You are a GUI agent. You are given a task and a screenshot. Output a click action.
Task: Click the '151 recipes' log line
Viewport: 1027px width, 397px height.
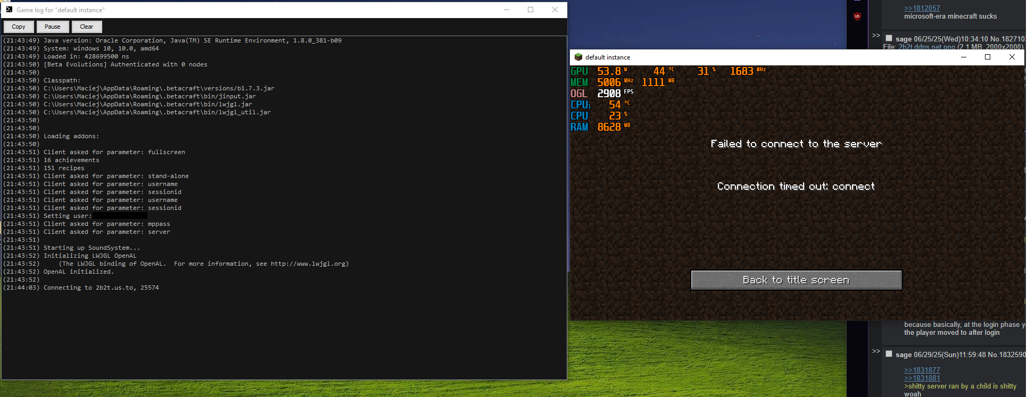click(x=44, y=168)
